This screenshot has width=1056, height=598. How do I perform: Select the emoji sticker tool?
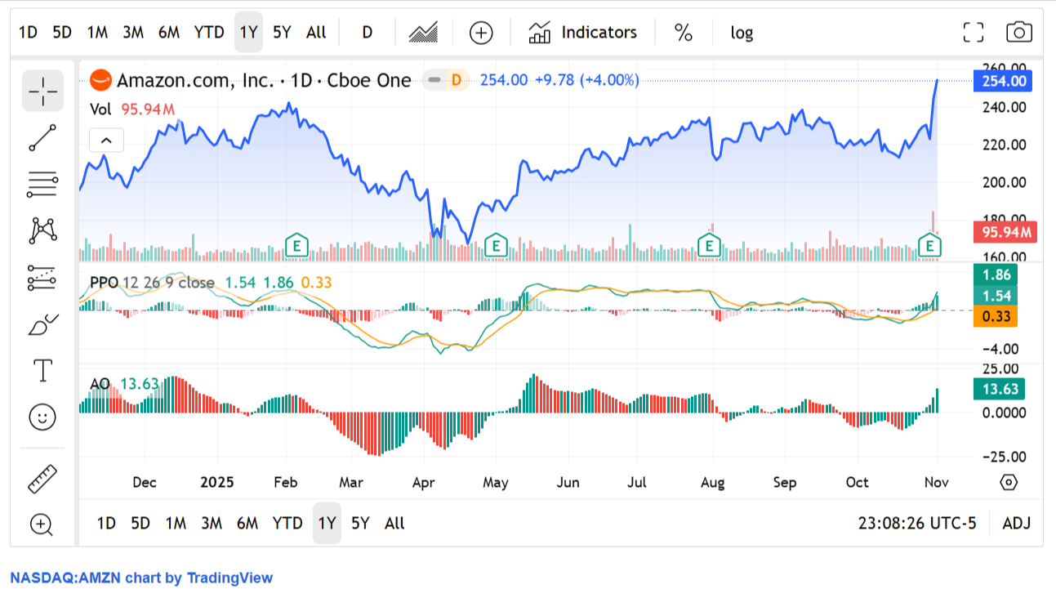41,417
